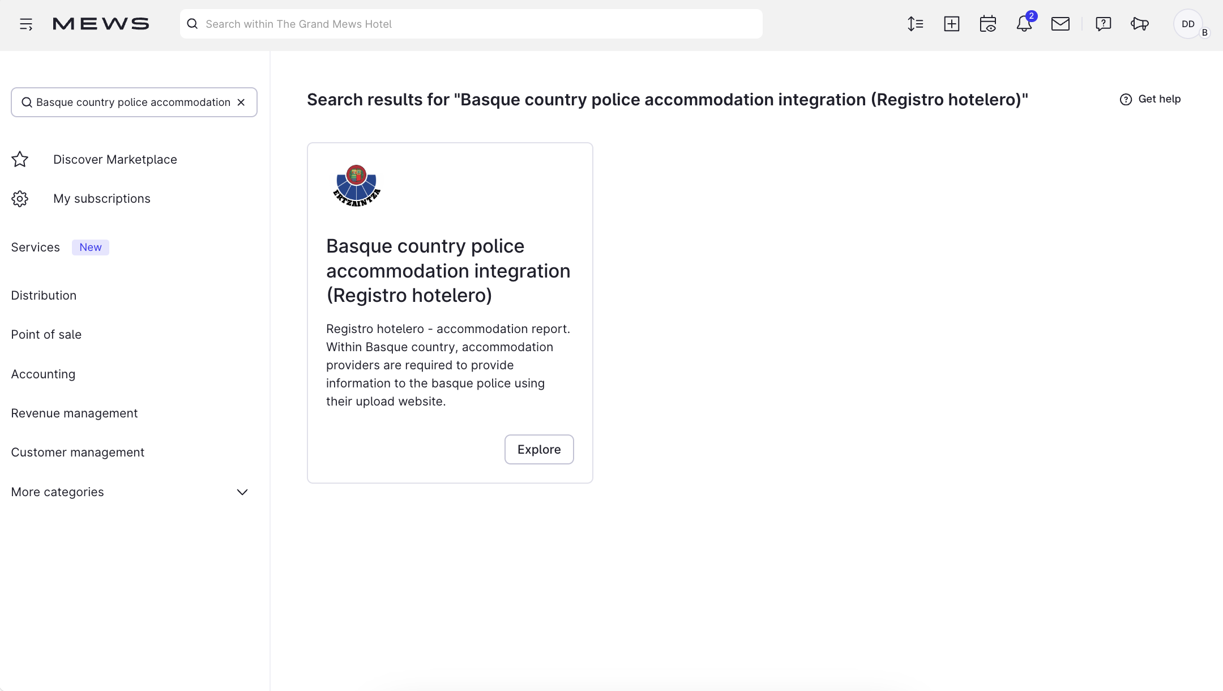Click the Ertzaintza logo on the result card
1223x691 pixels.
(x=357, y=186)
